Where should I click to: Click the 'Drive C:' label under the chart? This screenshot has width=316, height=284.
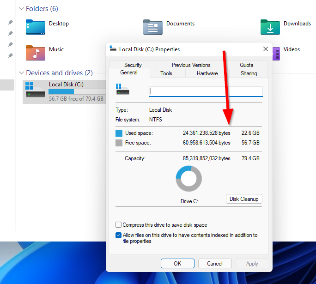189,201
